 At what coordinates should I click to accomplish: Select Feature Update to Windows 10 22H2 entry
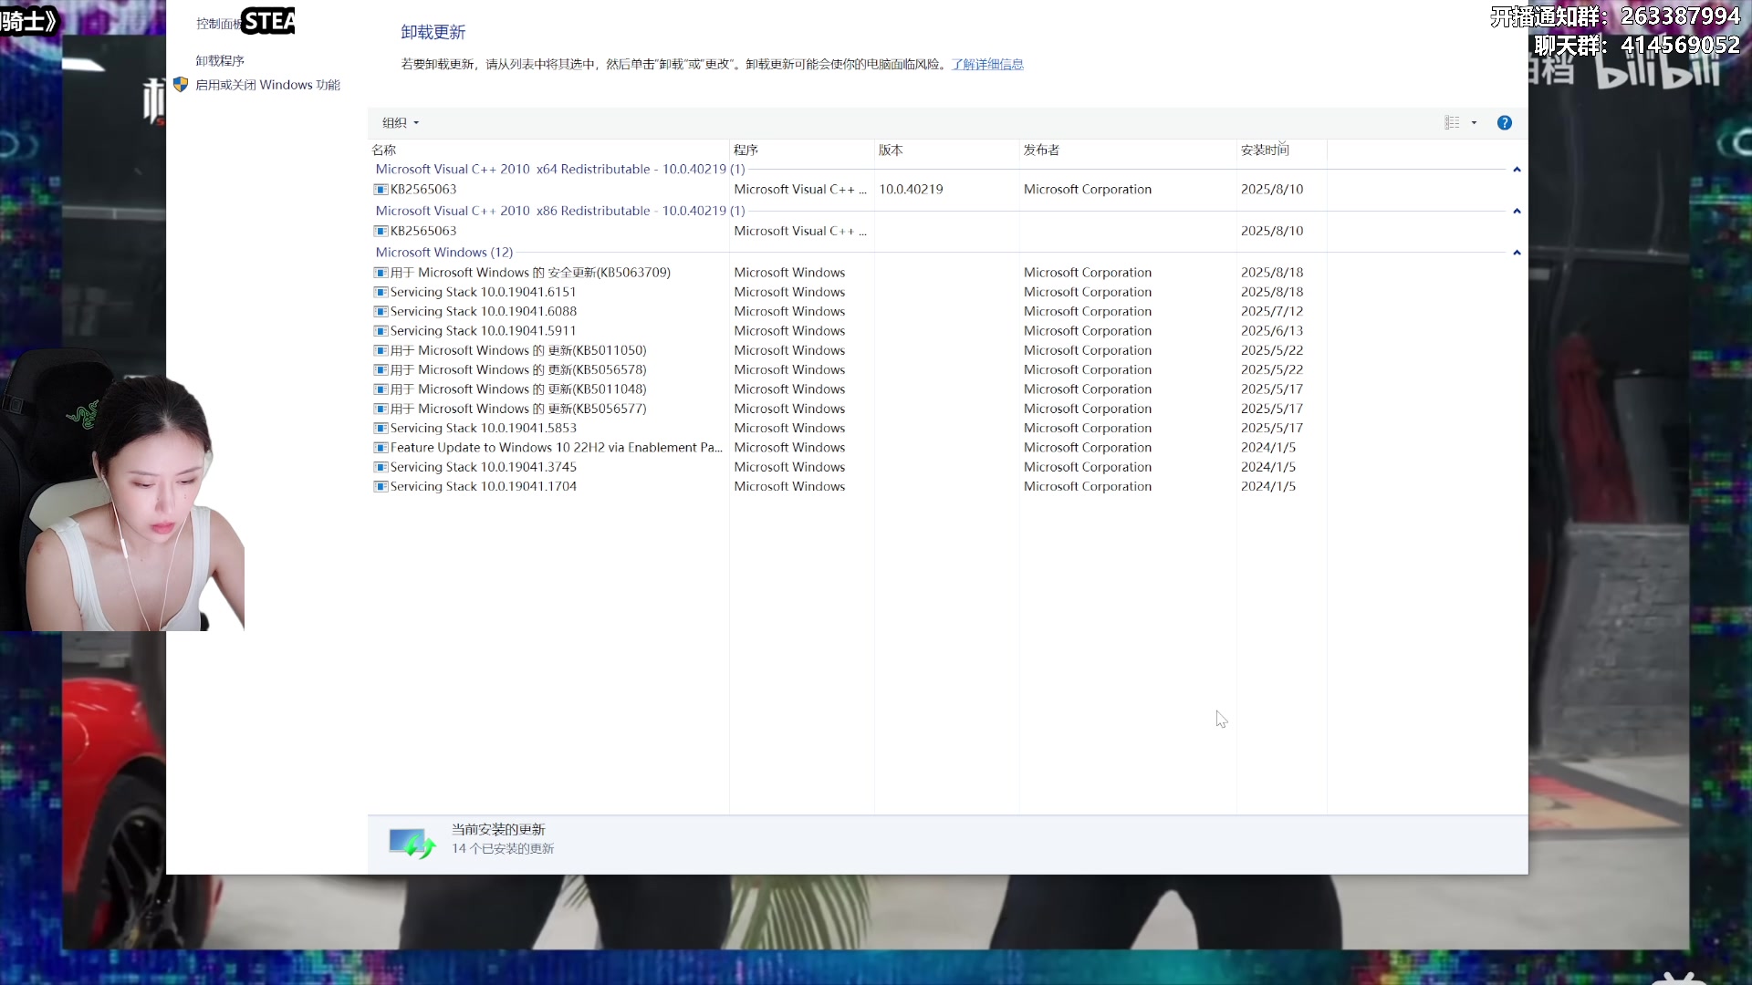pos(556,448)
